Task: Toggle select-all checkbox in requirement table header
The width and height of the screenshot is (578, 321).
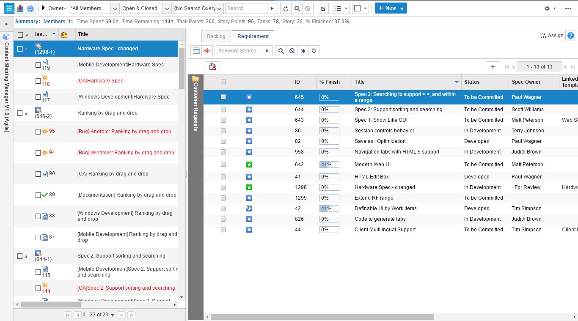Action: [223, 82]
